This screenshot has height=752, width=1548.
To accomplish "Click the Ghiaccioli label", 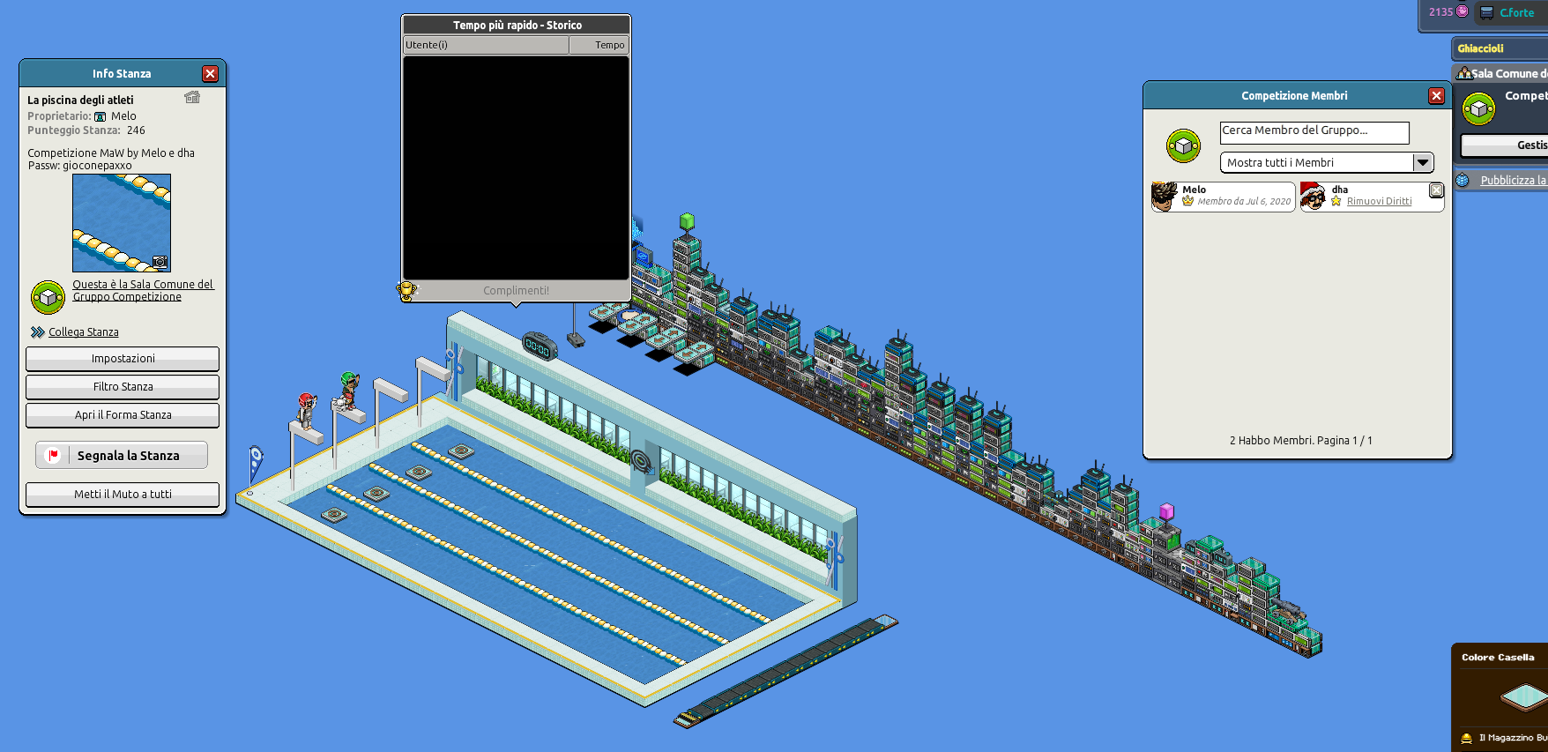I will (1480, 48).
